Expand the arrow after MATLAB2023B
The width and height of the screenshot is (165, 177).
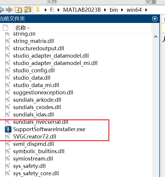pyautogui.click(x=105, y=10)
